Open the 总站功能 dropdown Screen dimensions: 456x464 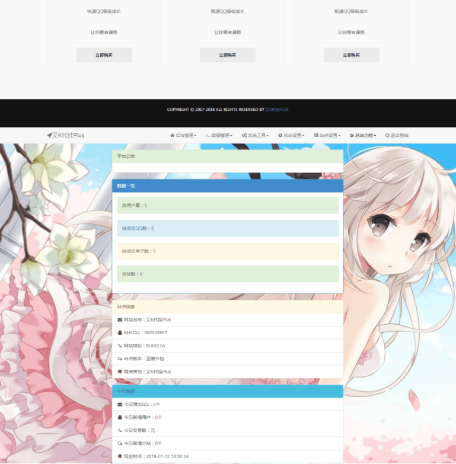pyautogui.click(x=363, y=136)
